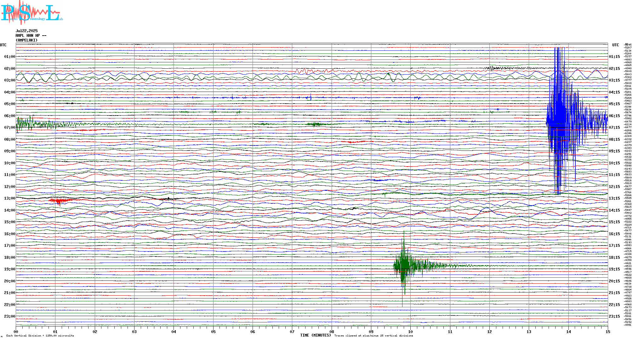
Task: Click minute tick 05 on bottom axis
Action: 213,331
